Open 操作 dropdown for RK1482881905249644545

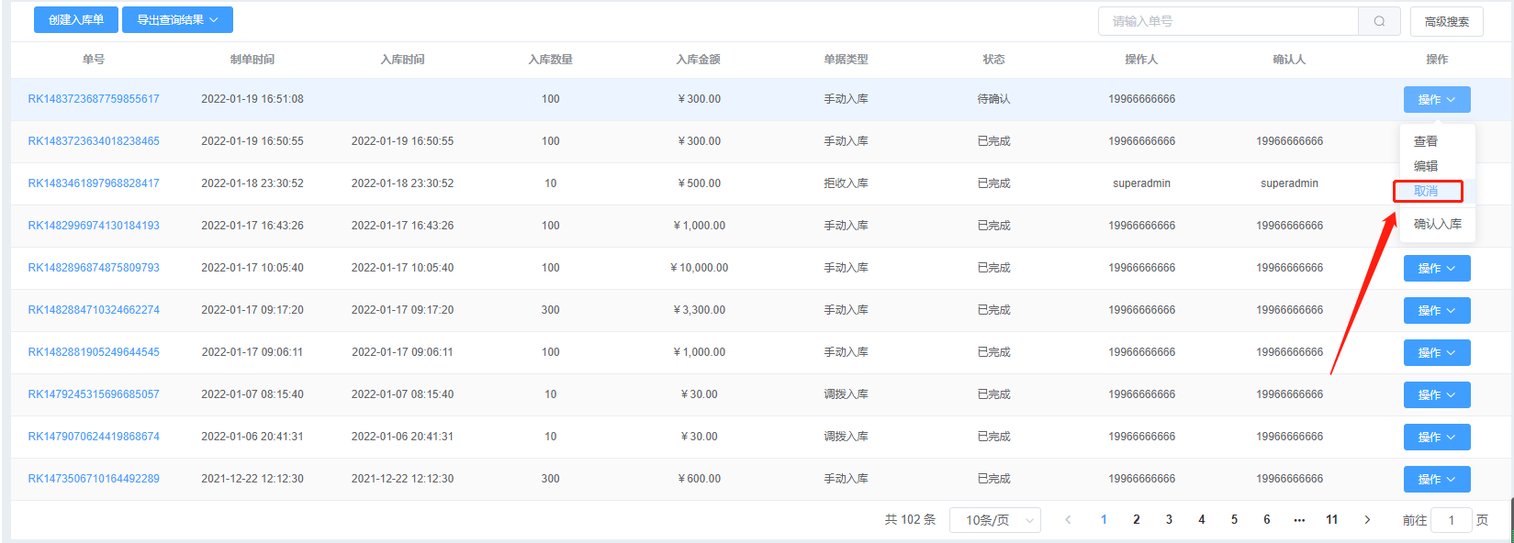click(x=1437, y=353)
